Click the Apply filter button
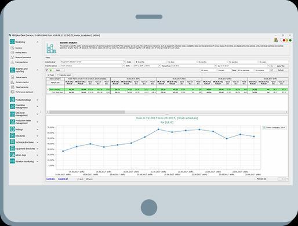Viewport: 298px width, 226px height. [x=281, y=66]
